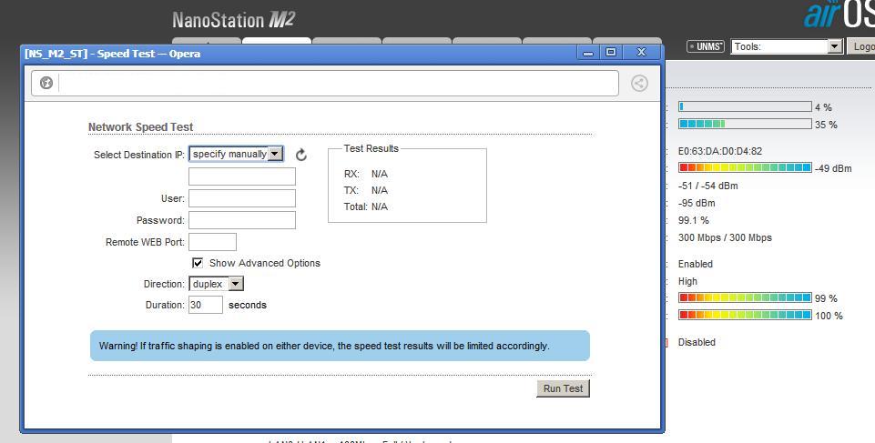Viewport: 875px width, 443px height.
Task: Open the Select Destination IP dropdown
Action: 236,155
